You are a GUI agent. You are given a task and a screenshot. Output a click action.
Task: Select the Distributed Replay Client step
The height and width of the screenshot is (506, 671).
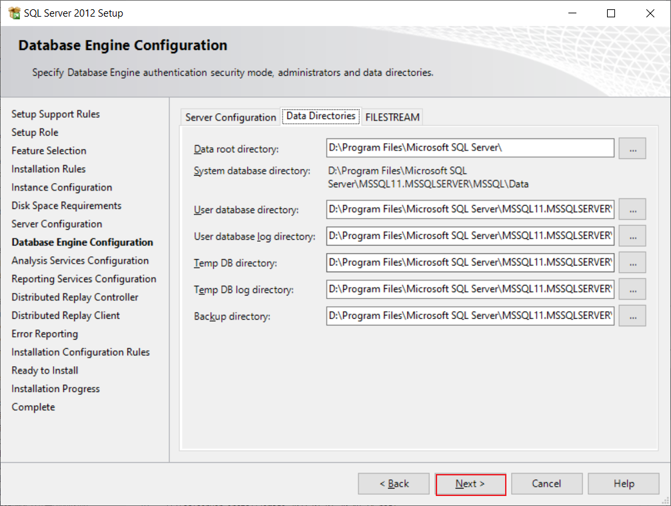pos(65,316)
